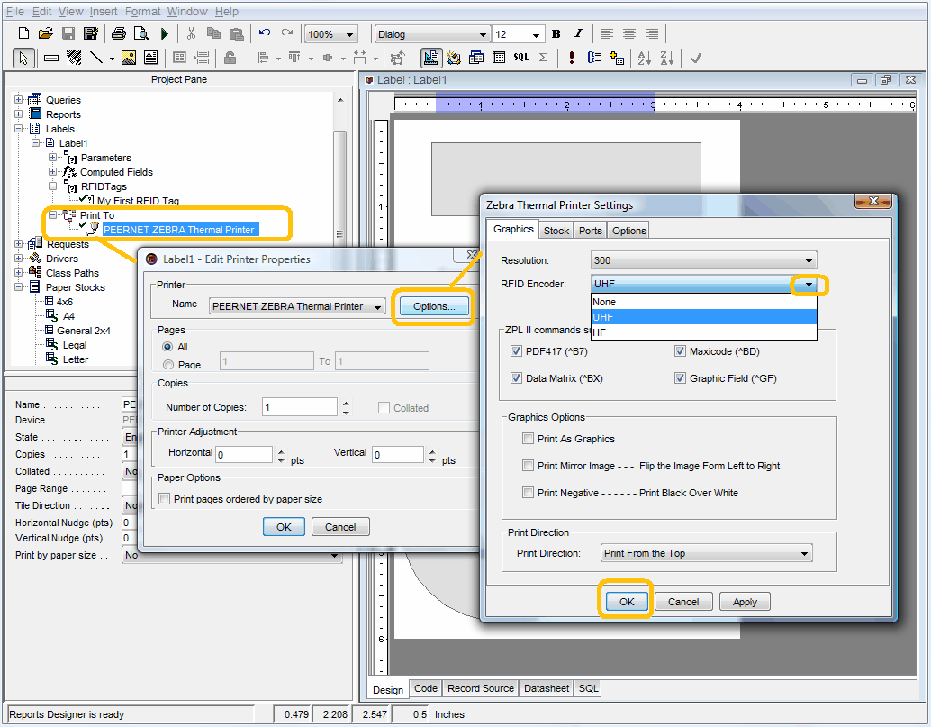Select HF in the RFID Encoder list

pyautogui.click(x=703, y=332)
